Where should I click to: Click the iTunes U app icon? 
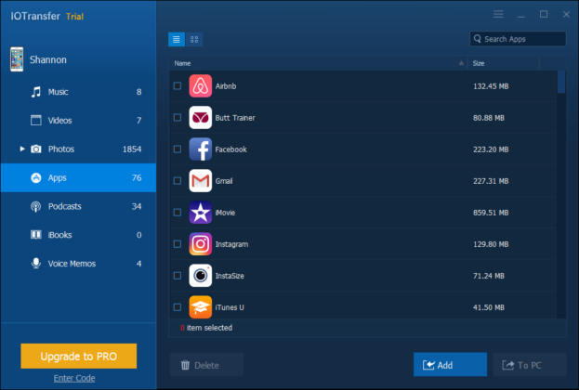click(x=201, y=307)
